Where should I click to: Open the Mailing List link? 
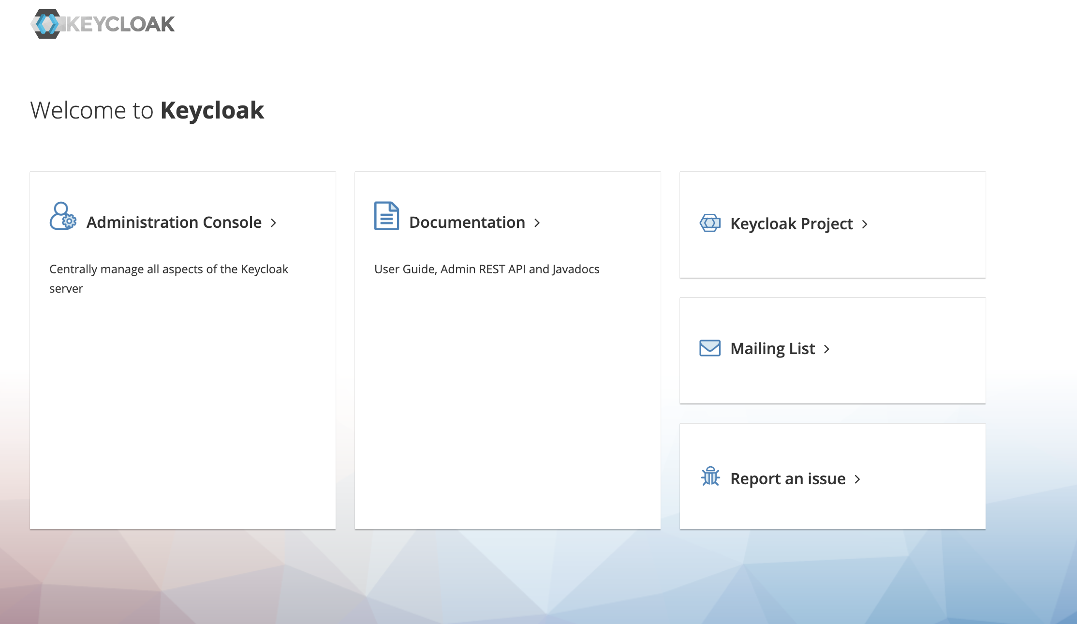pyautogui.click(x=772, y=348)
